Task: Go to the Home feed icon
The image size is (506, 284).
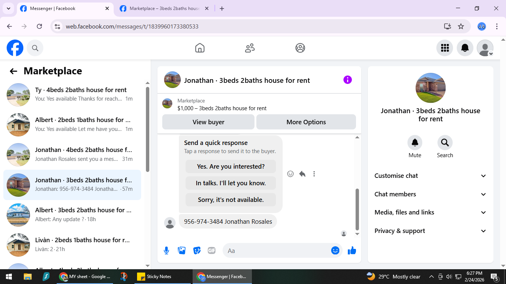Action: pyautogui.click(x=200, y=48)
